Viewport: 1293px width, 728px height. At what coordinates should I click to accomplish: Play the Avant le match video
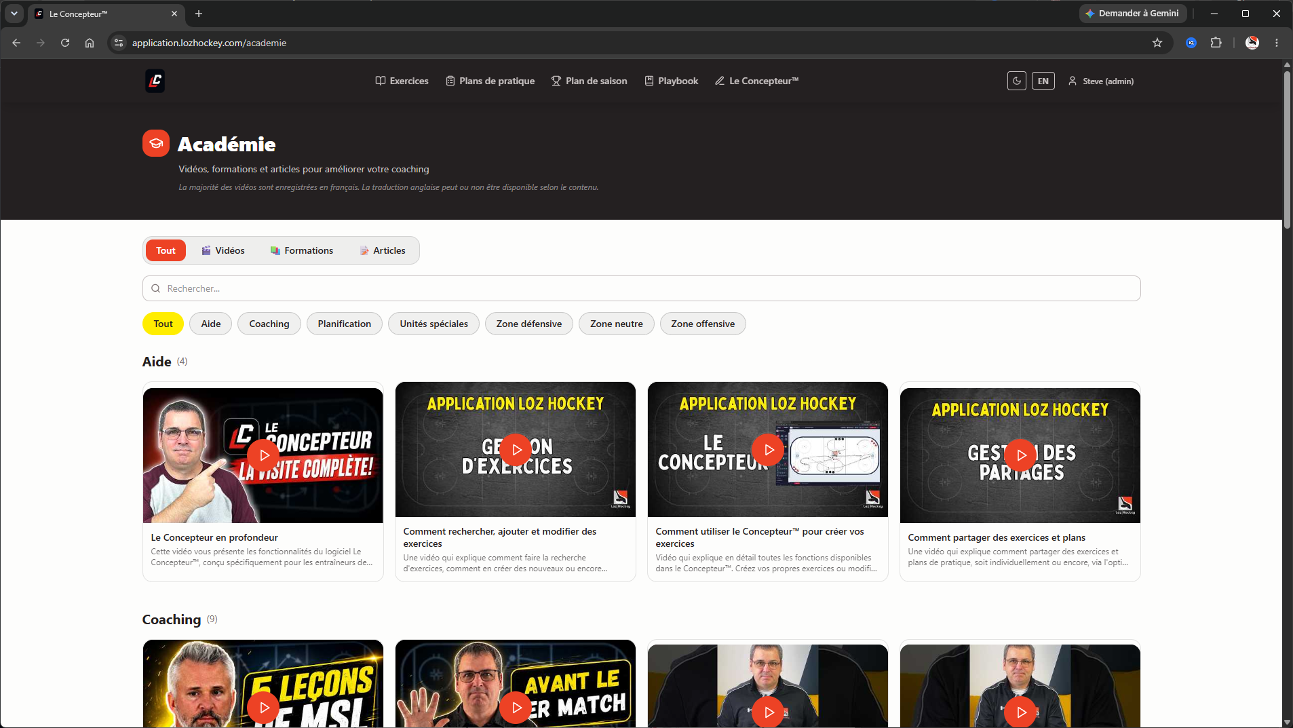[516, 708]
